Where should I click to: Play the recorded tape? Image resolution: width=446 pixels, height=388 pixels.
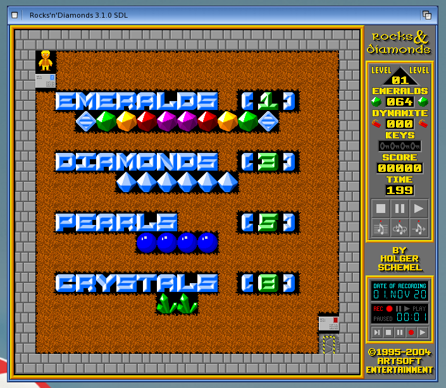click(423, 332)
